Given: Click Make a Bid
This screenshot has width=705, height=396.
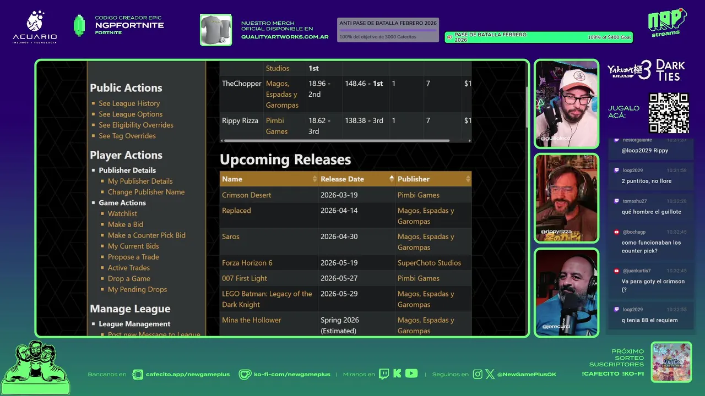Looking at the screenshot, I should (126, 224).
